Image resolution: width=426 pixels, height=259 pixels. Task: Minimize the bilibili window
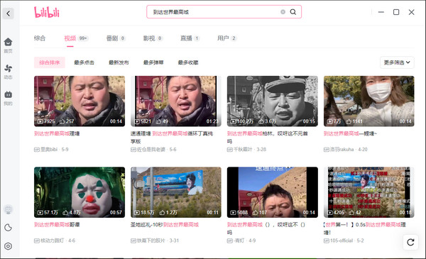pos(381,12)
